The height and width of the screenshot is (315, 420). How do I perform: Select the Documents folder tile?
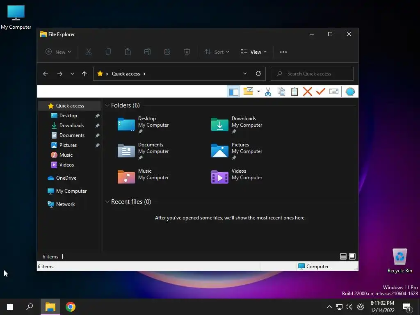tap(143, 151)
